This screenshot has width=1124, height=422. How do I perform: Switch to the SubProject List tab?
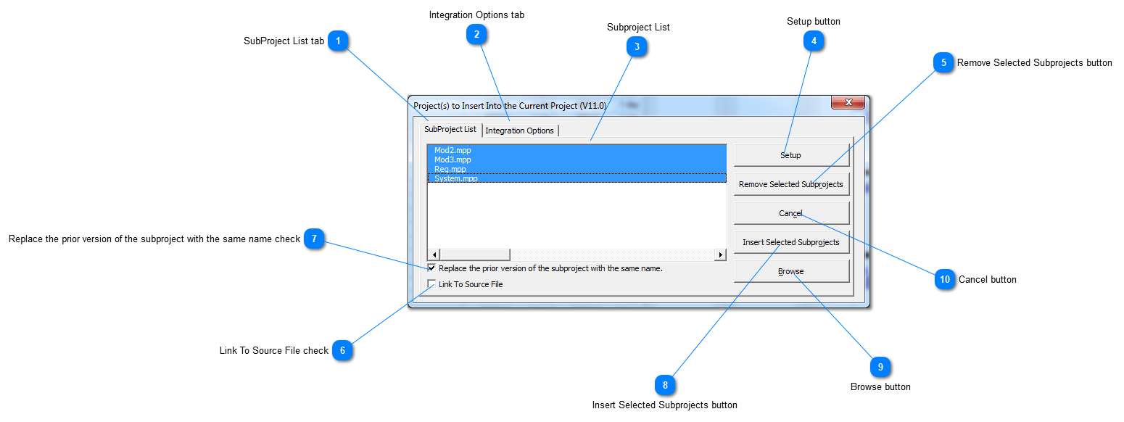coord(450,129)
